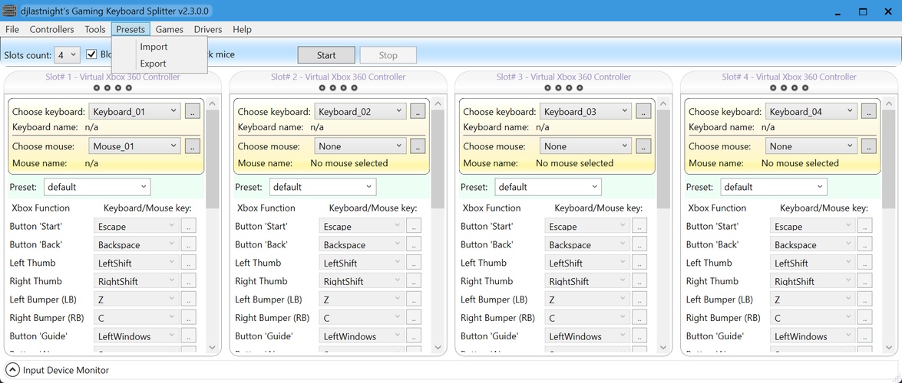Choose Export in the Presets menu
This screenshot has width=902, height=383.
tap(153, 64)
